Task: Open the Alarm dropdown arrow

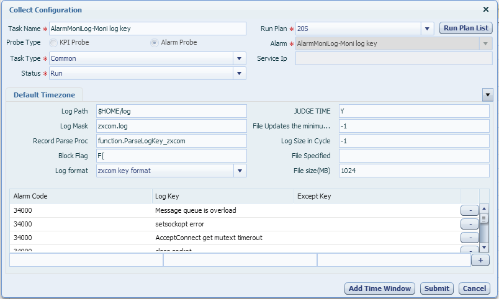Action: click(x=485, y=43)
